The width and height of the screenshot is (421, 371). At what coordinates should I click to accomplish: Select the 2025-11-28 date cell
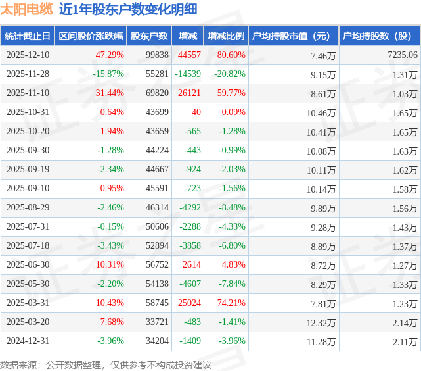28,74
